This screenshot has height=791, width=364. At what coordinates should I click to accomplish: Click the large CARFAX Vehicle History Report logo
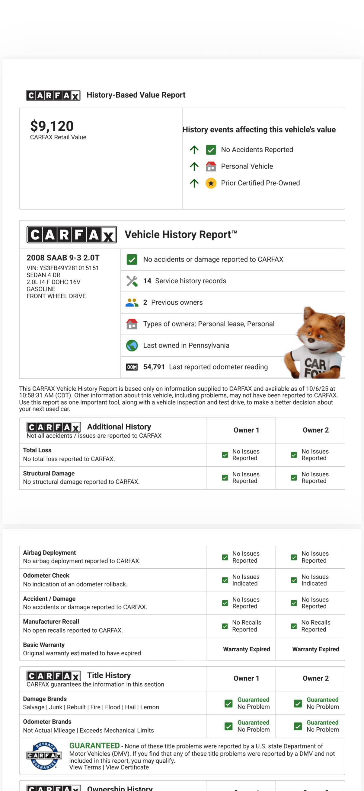click(x=72, y=235)
